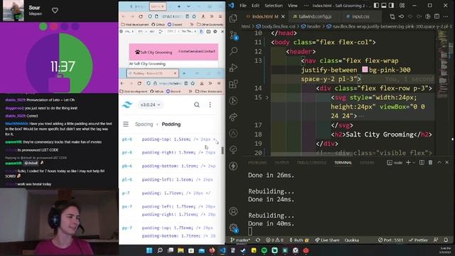
Task: Open the Live Share activity bar icon
Action: (233, 117)
